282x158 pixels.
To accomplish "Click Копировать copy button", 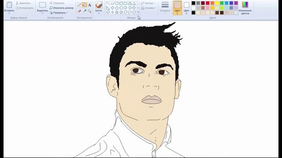I will [25, 8].
